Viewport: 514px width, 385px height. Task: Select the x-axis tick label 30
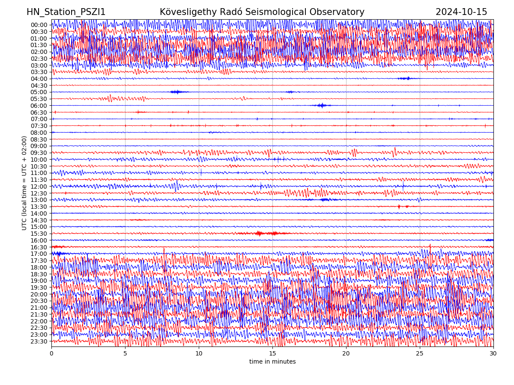tap(493, 353)
